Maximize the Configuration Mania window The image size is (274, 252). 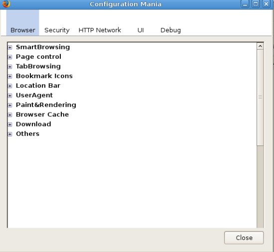256,4
